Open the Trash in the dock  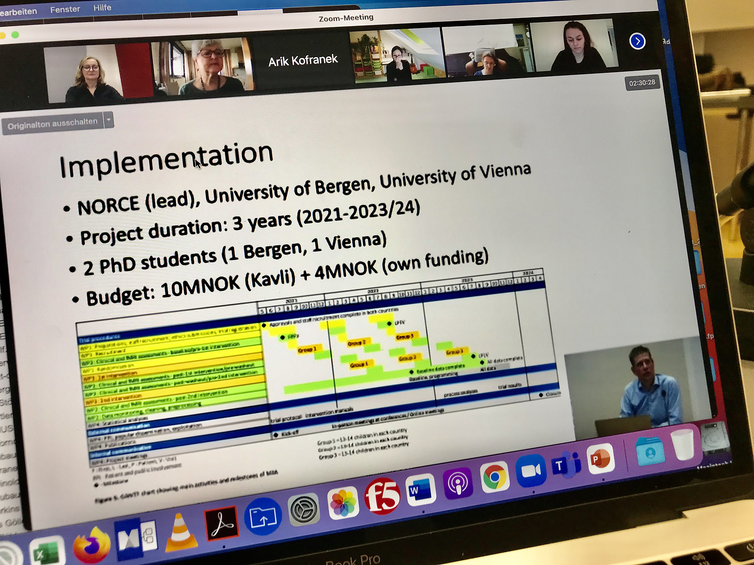(683, 444)
